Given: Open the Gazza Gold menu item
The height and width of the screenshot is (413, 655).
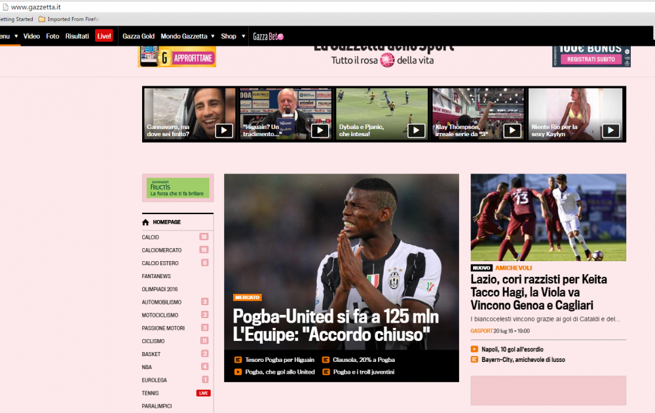Looking at the screenshot, I should tap(138, 37).
